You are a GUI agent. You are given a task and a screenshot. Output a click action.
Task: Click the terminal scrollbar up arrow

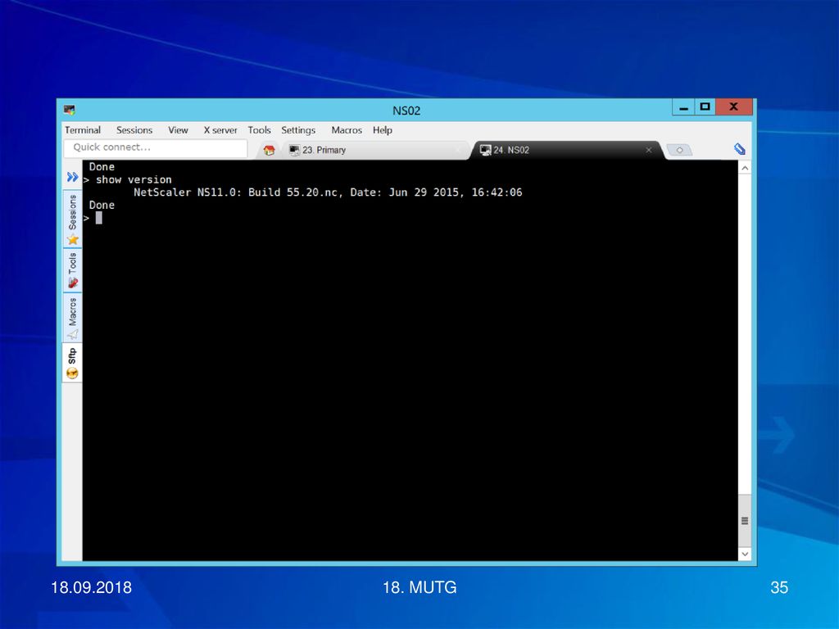745,168
